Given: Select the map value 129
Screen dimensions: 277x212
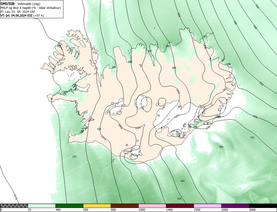Looking at the screenshot, I should pos(174,68).
